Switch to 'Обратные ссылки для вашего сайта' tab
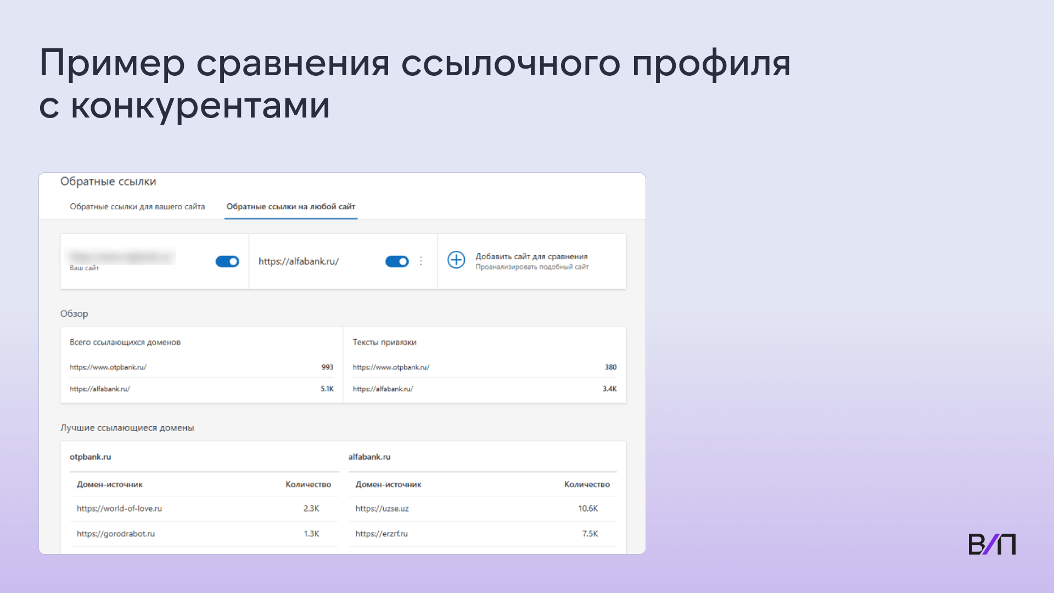This screenshot has height=593, width=1054. pyautogui.click(x=137, y=207)
